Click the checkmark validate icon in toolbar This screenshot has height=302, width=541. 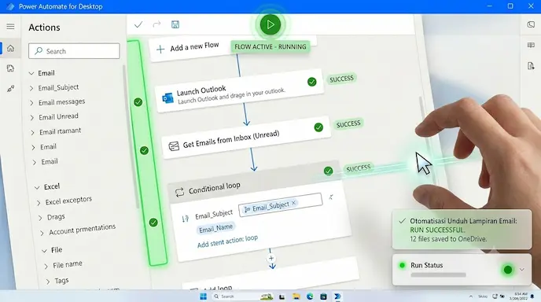coord(138,24)
